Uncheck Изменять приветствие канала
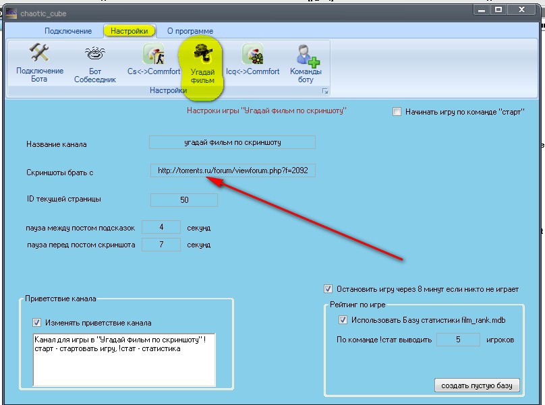Image resolution: width=545 pixels, height=405 pixels. point(37,322)
